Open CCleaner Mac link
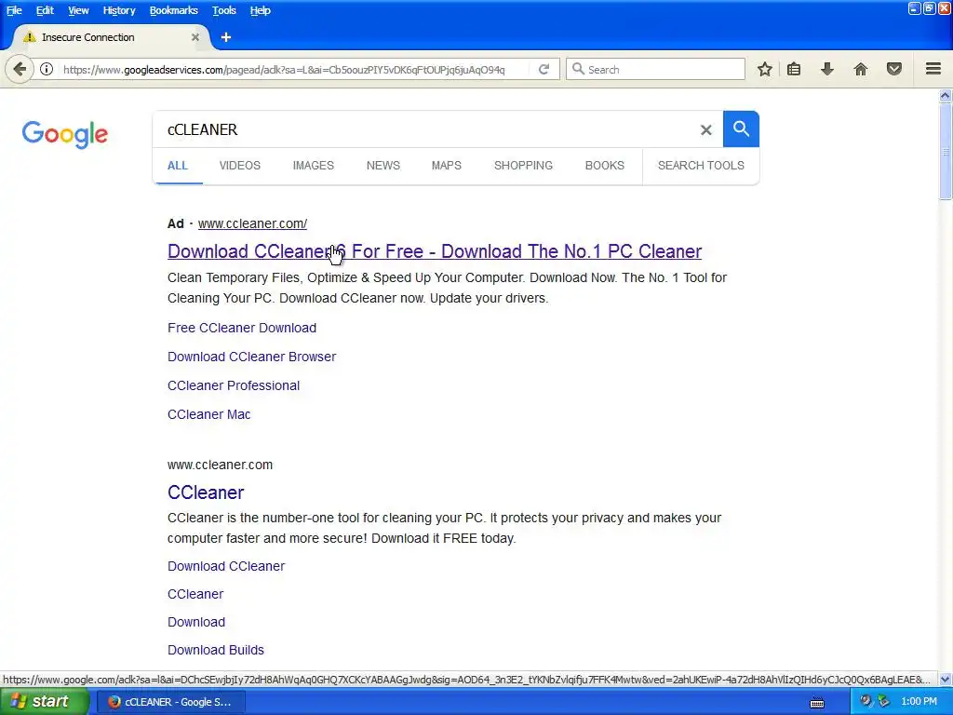 [209, 414]
